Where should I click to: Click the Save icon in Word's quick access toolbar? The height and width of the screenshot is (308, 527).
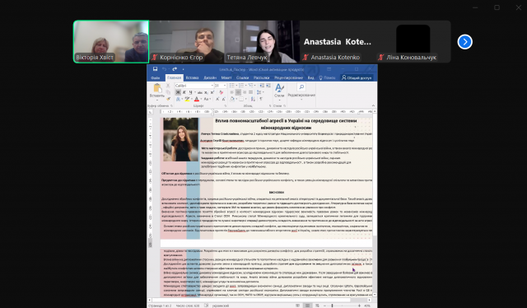click(155, 69)
